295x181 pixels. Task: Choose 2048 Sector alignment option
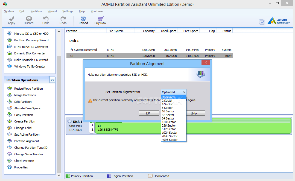(x=174, y=136)
